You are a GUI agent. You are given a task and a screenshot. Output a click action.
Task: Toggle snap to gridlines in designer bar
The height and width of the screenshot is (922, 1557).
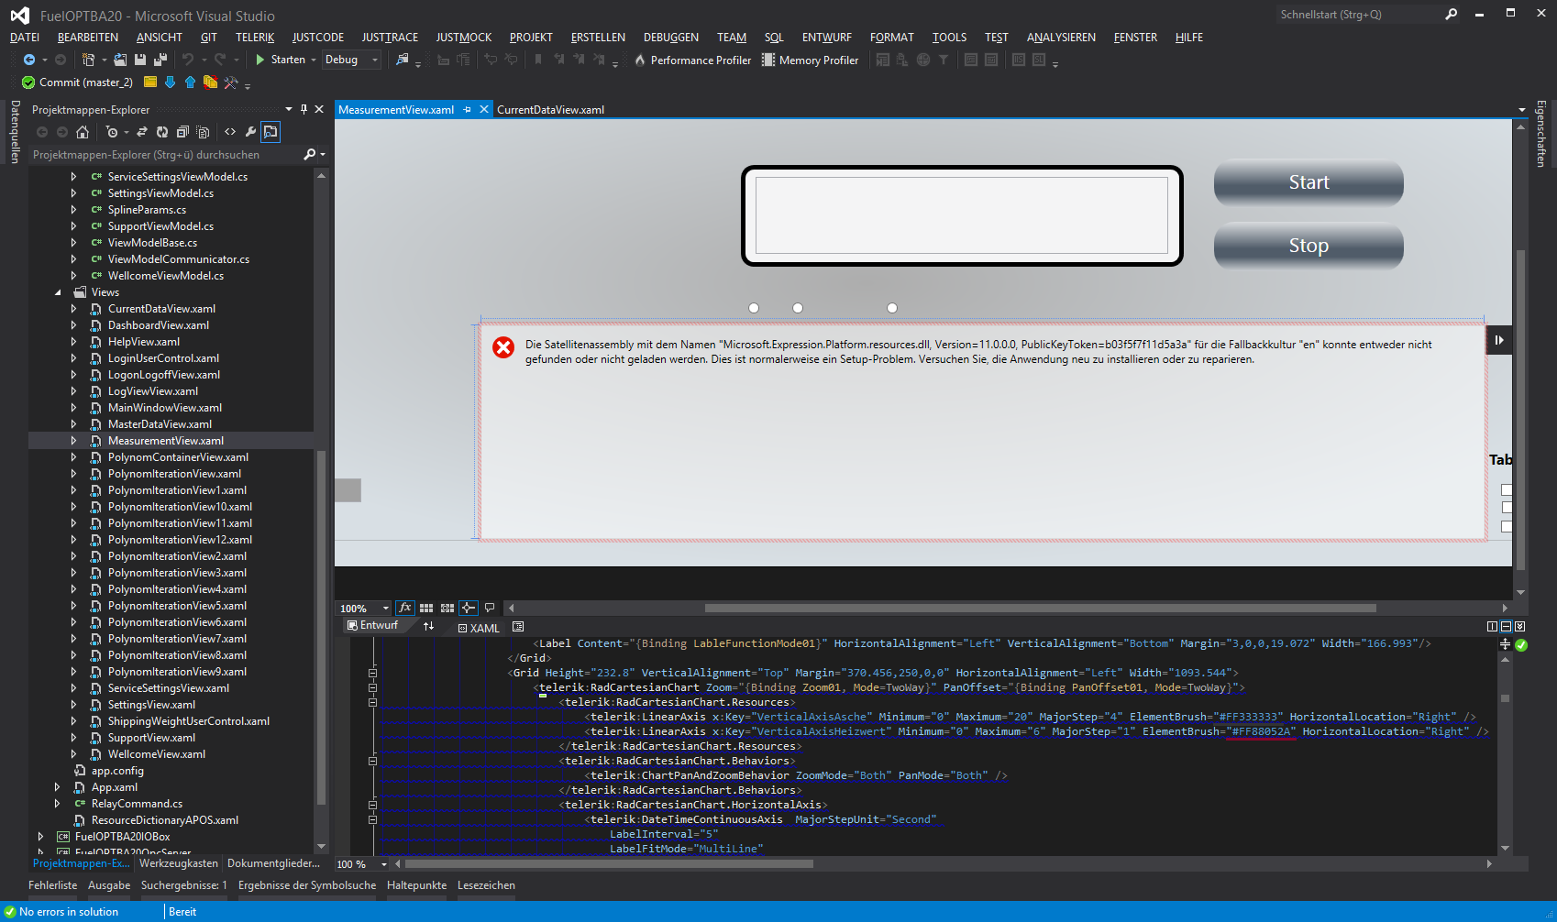447,608
